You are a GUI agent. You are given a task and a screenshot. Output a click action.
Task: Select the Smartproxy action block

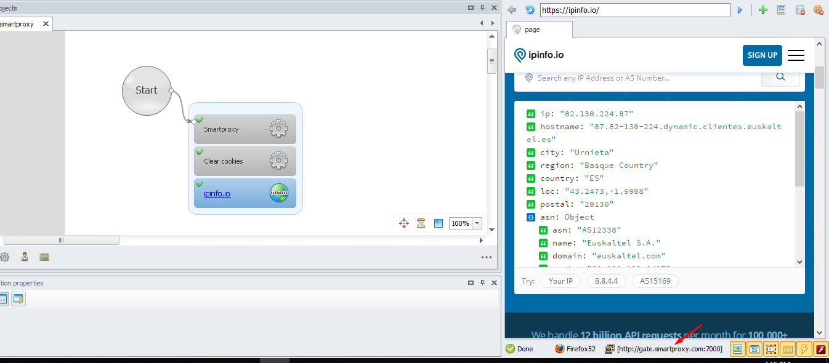(x=245, y=129)
